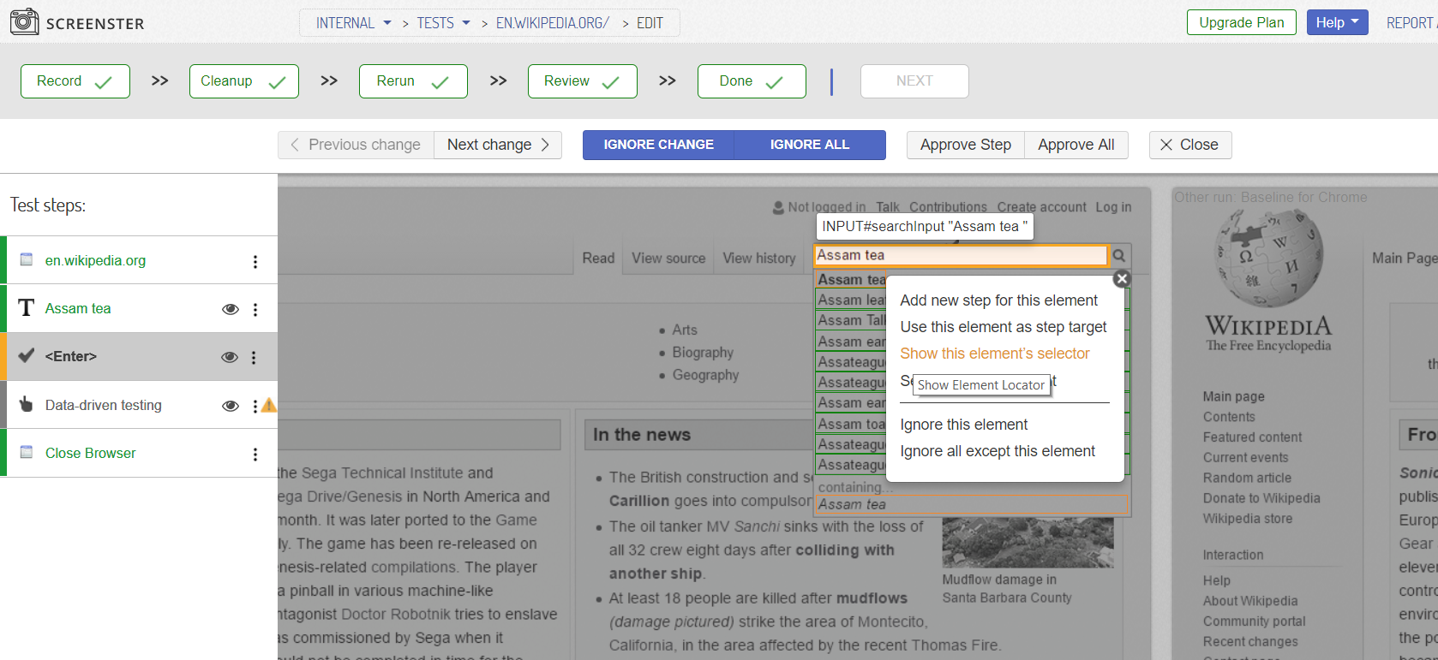Click the checkmark icon of the <Enter> step
Viewport: 1438px width, 660px height.
(x=27, y=355)
